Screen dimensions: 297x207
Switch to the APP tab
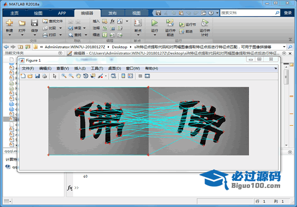point(62,13)
